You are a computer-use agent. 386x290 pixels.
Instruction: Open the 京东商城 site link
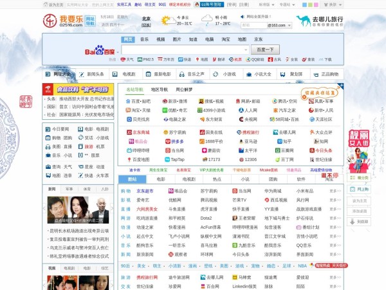pyautogui.click(x=138, y=132)
